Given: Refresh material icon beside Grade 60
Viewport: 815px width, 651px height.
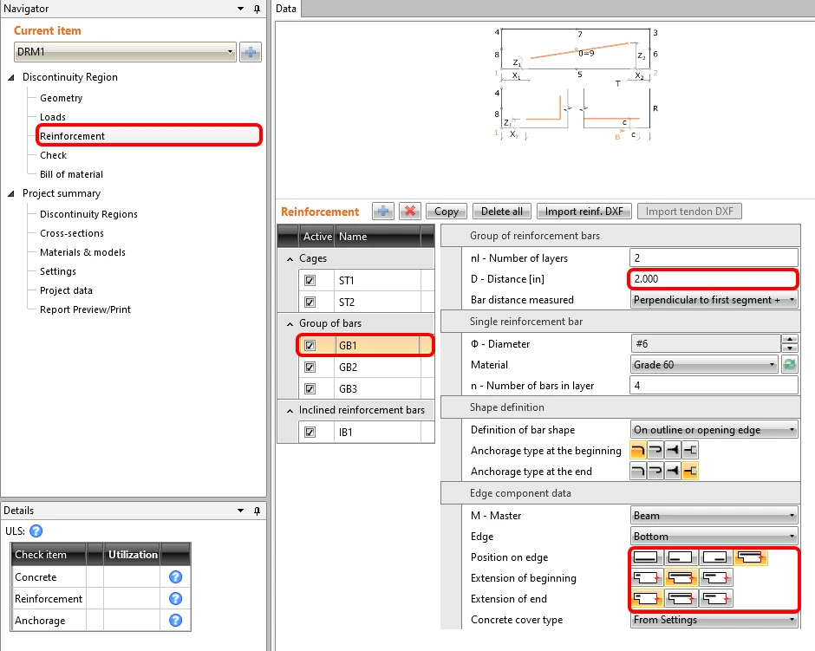Looking at the screenshot, I should 790,365.
